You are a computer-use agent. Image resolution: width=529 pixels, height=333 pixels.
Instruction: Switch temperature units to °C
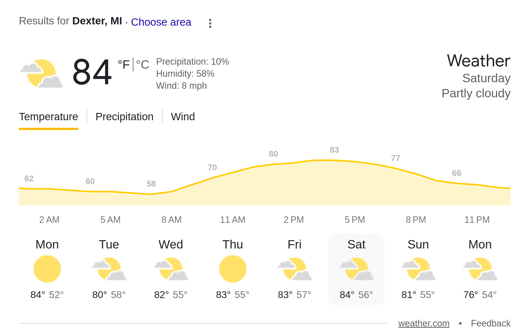[x=143, y=64]
